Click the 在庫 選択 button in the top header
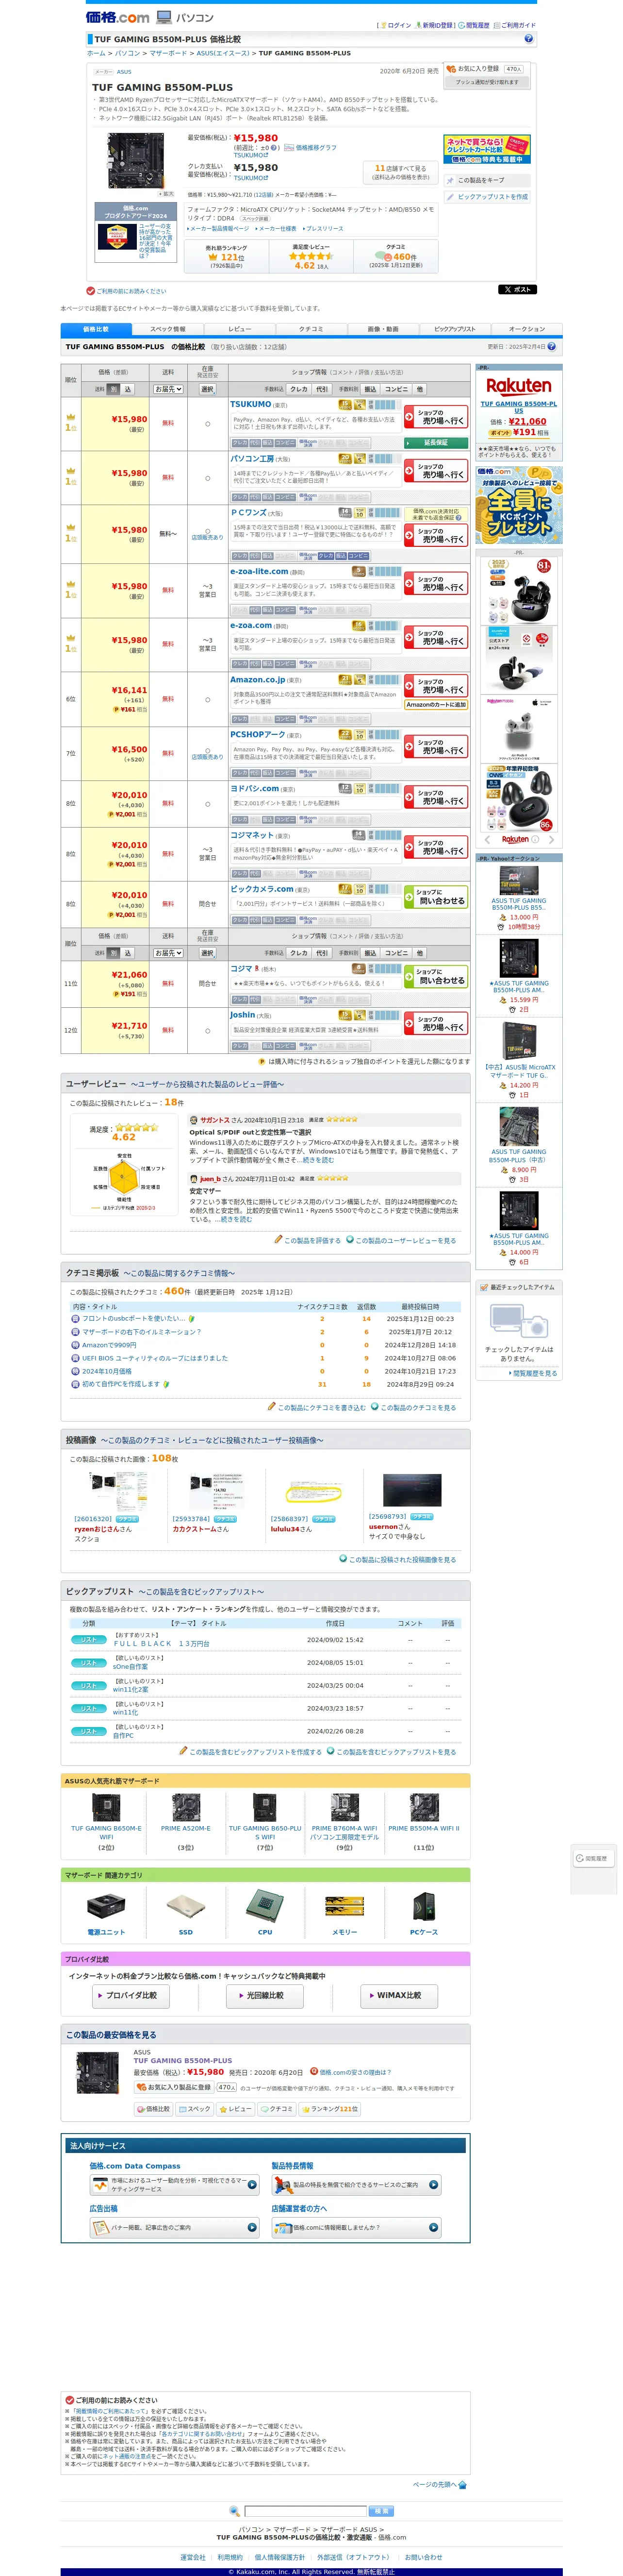The width and height of the screenshot is (623, 2576). tap(207, 389)
